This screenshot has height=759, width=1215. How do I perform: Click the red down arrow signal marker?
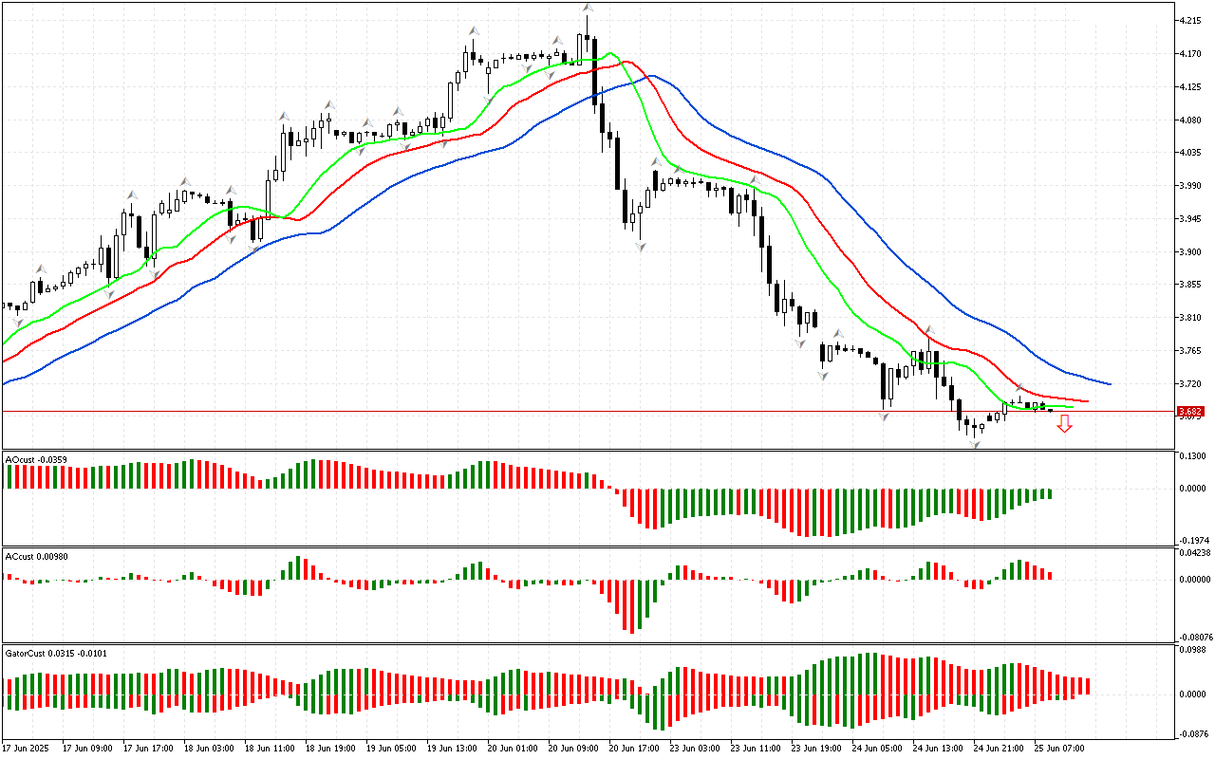click(x=1064, y=426)
